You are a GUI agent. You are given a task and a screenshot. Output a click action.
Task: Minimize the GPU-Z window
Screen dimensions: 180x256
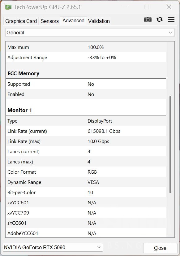click(x=126, y=7)
